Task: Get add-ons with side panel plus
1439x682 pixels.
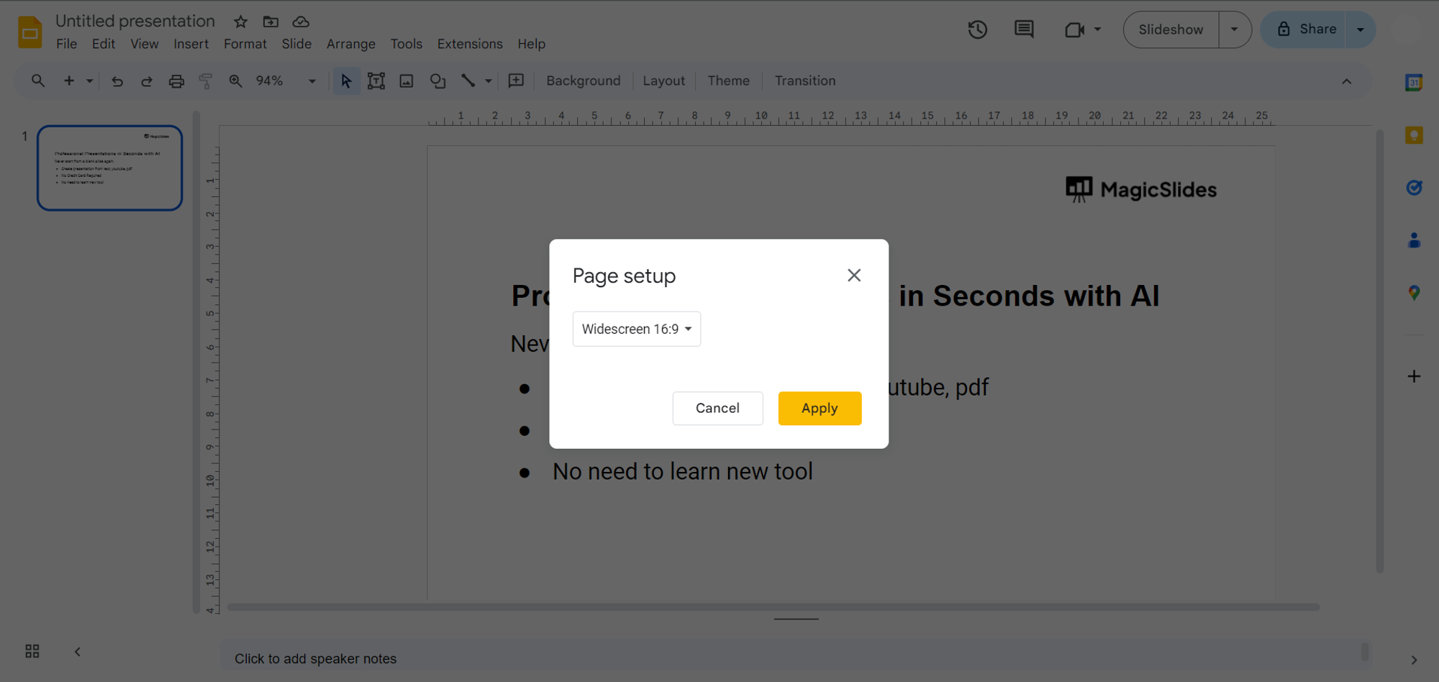Action: click(x=1414, y=376)
